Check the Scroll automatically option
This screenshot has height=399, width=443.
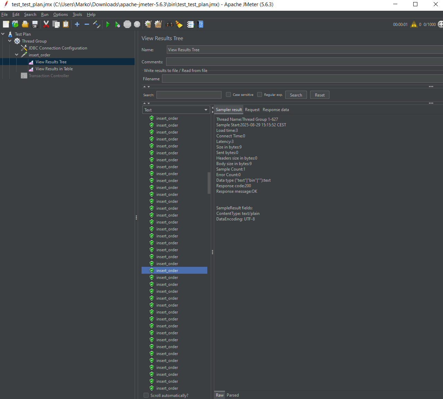click(146, 395)
